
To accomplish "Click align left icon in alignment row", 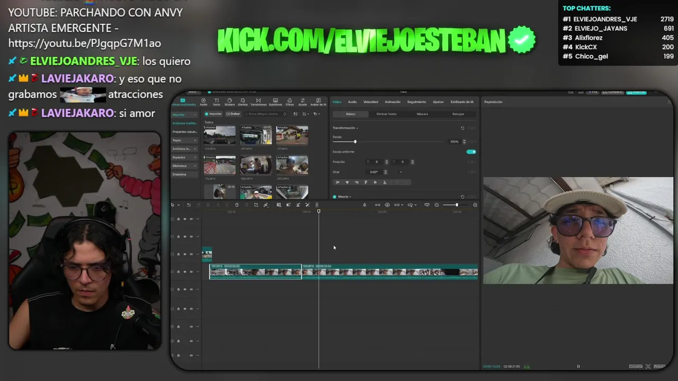I will click(x=337, y=182).
